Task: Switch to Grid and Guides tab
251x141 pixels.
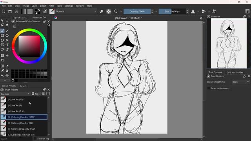Action: pos(235,72)
